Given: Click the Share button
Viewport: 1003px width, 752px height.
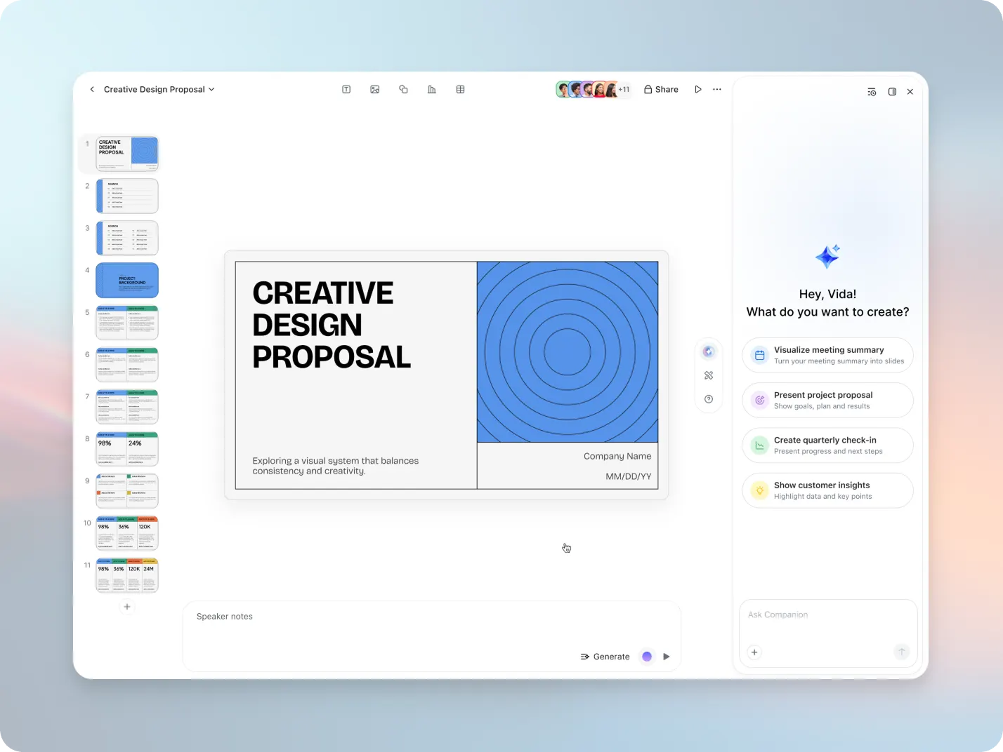Looking at the screenshot, I should click(x=661, y=90).
